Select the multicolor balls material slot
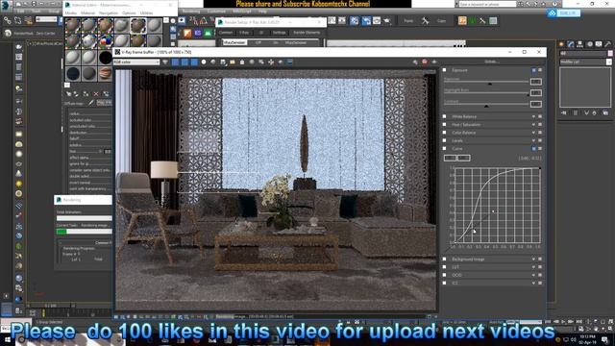 tap(105, 40)
